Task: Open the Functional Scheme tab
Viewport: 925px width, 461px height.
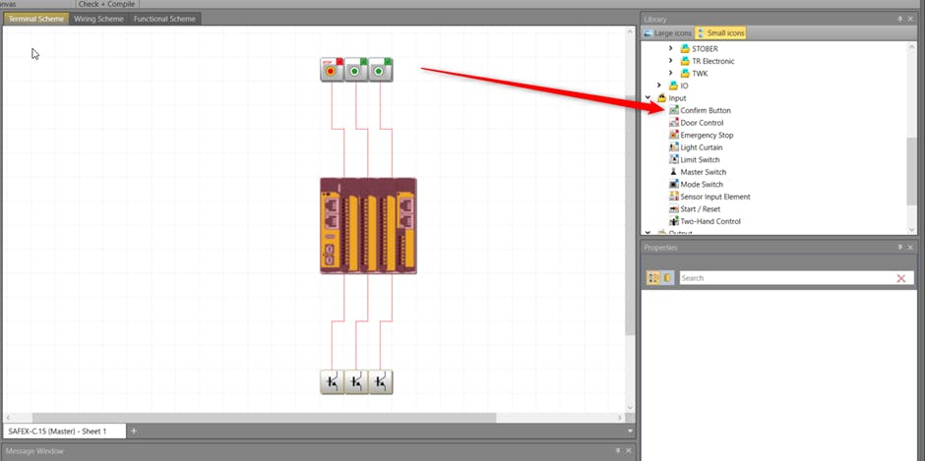Action: click(x=165, y=19)
